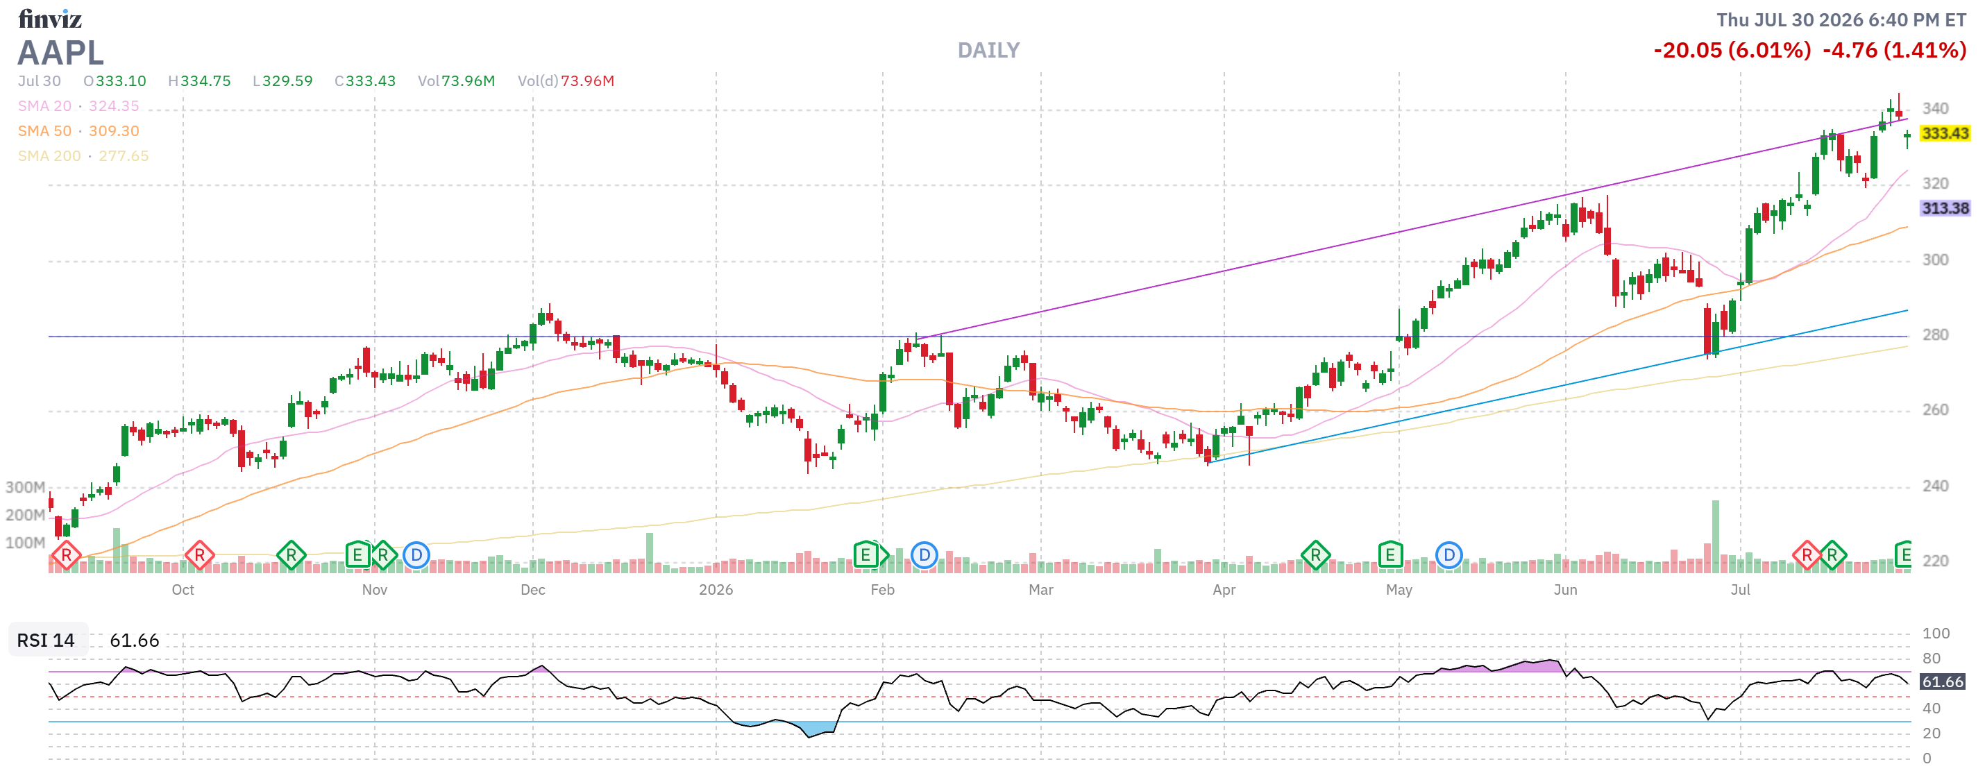Click the DAILY timeframe label
The width and height of the screenshot is (1985, 780).
[988, 51]
